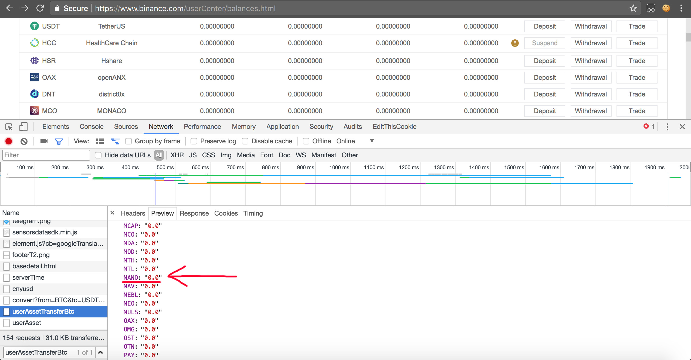Open the Online throttling dropdown
Screen dimensions: 691x360
pyautogui.click(x=355, y=141)
